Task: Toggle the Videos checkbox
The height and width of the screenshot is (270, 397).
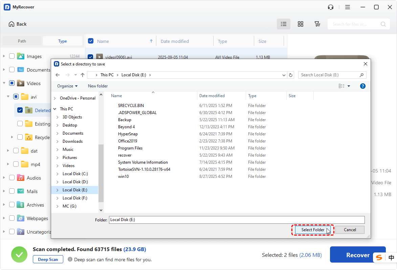Action: tap(12, 83)
